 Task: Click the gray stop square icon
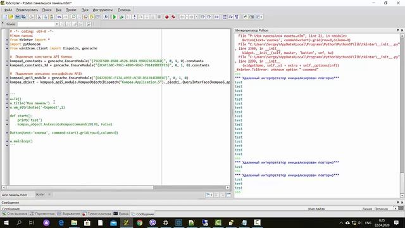pyautogui.click(x=159, y=17)
